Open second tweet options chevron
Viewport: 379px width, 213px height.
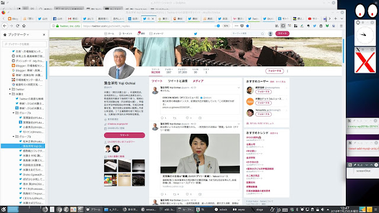239,124
